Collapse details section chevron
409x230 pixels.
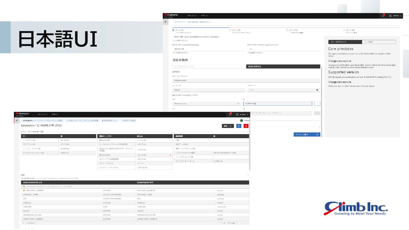pos(248,175)
